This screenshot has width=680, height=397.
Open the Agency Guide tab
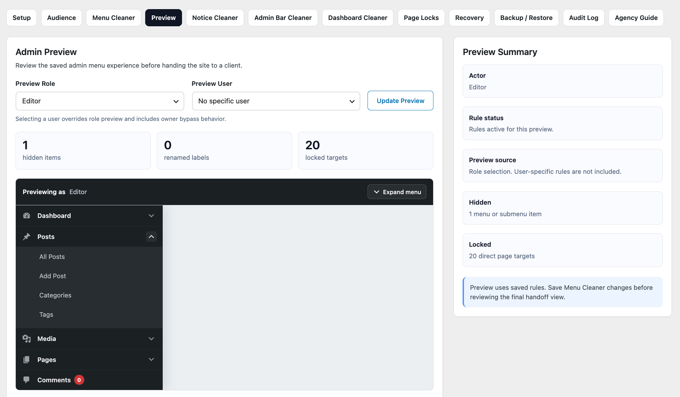click(x=636, y=18)
